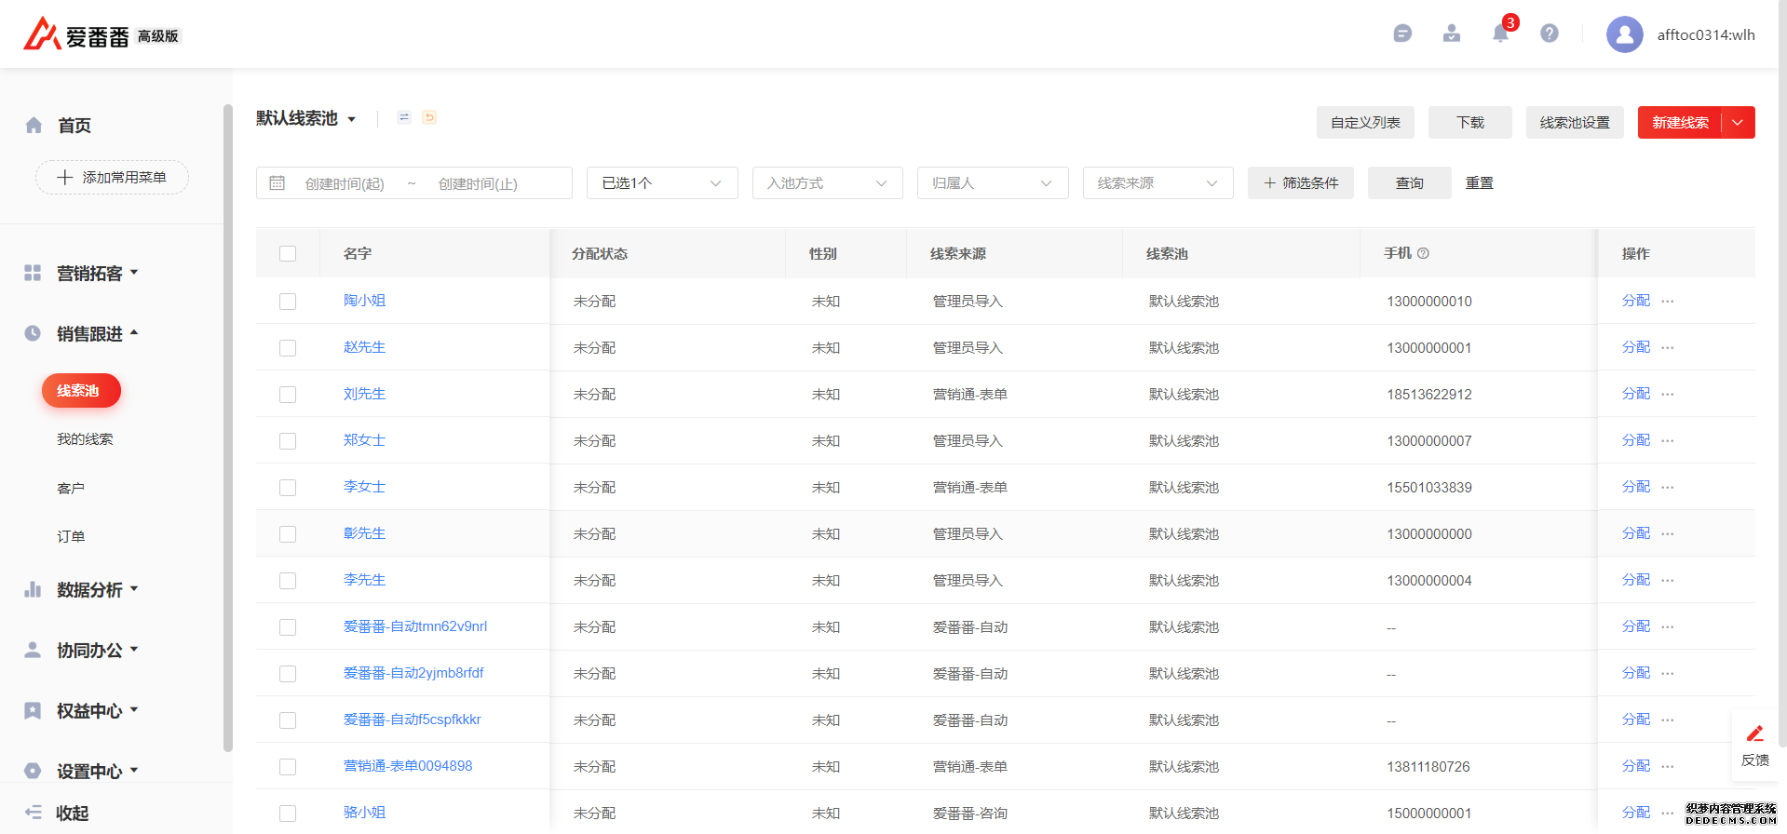Check the 骆小姐 row checkbox
1787x834 pixels.
(288, 814)
